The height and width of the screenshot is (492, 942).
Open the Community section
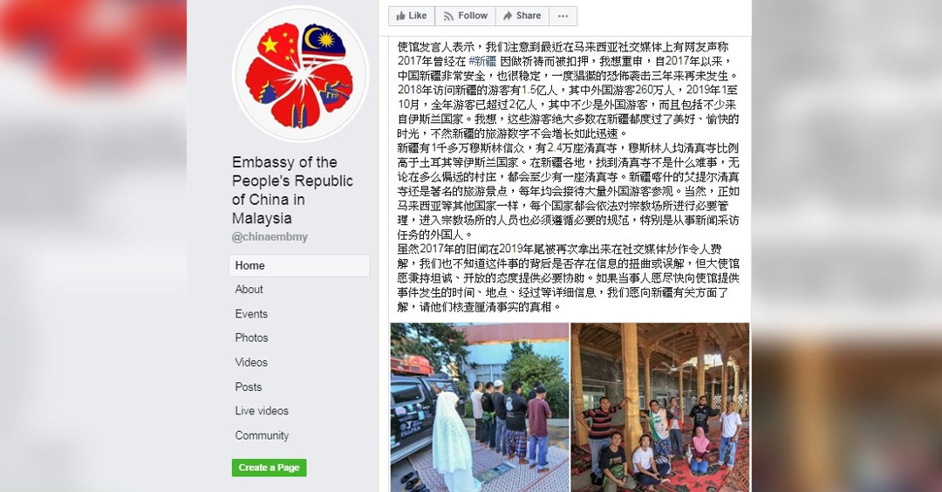click(x=262, y=435)
